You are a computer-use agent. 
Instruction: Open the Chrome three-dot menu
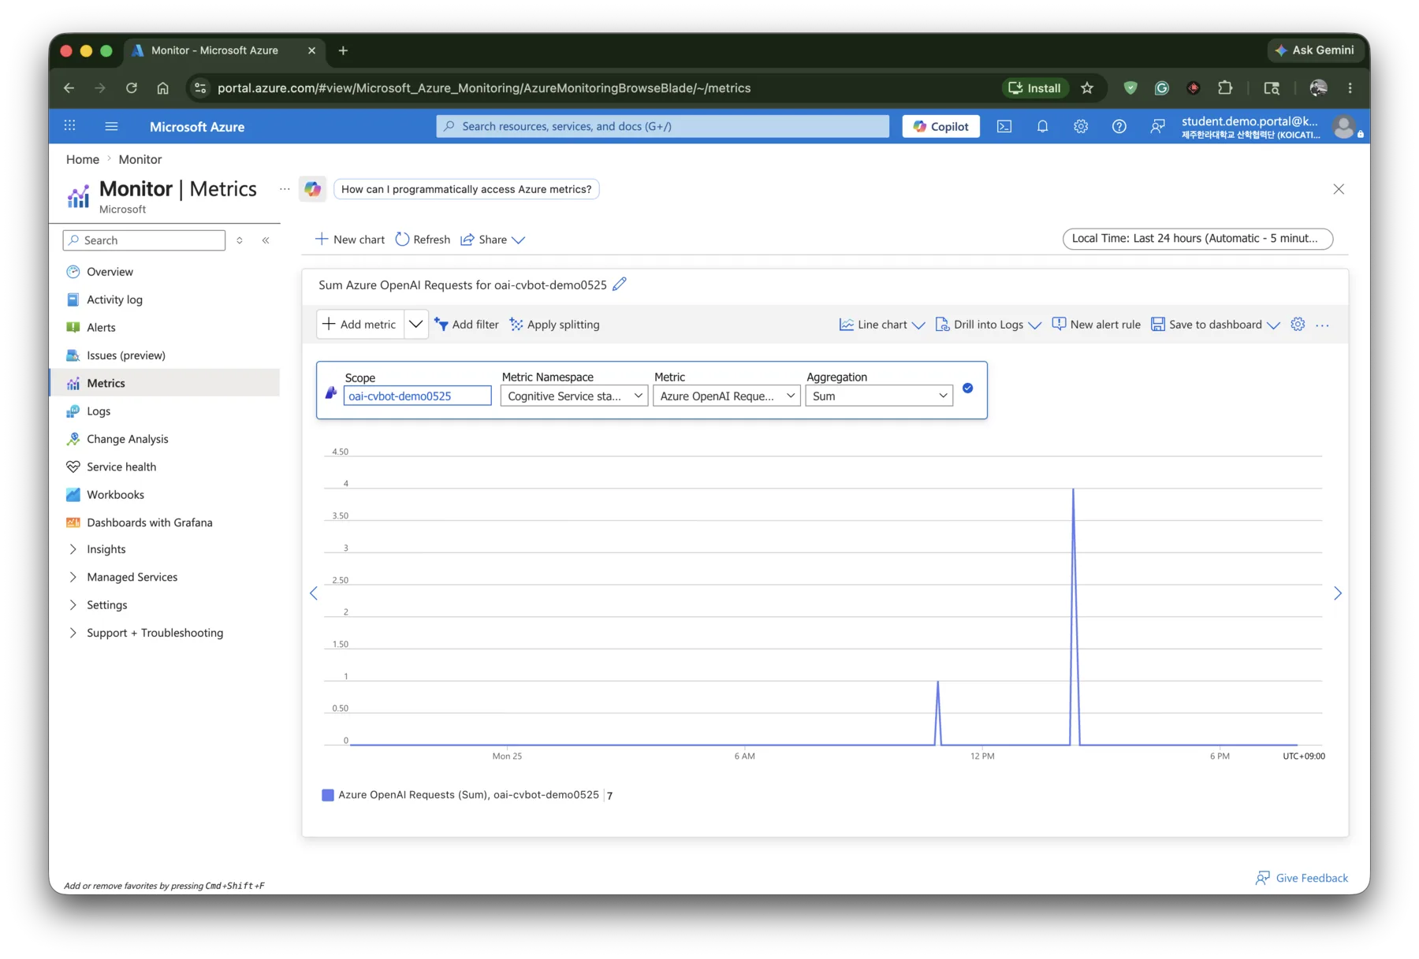[x=1350, y=88]
